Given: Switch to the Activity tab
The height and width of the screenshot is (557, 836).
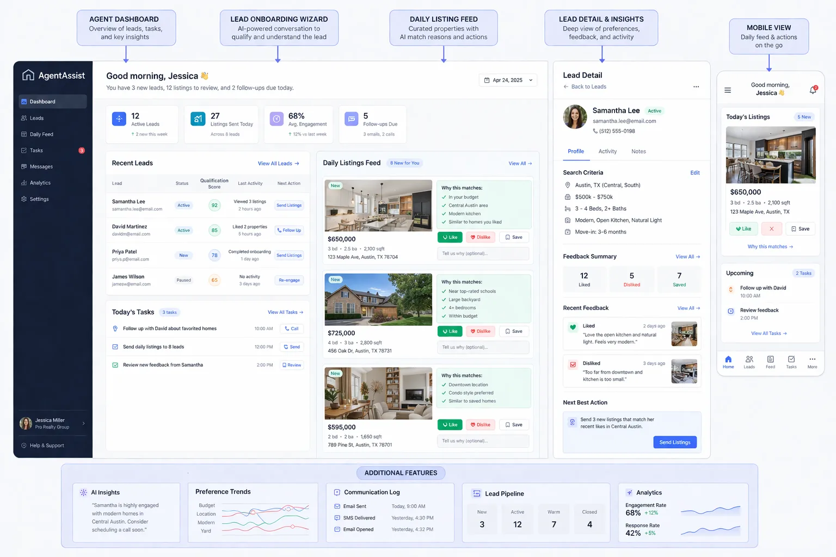Looking at the screenshot, I should pyautogui.click(x=607, y=152).
